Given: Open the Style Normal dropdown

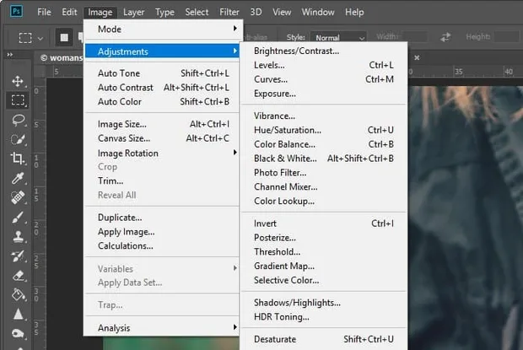Looking at the screenshot, I should [x=338, y=38].
